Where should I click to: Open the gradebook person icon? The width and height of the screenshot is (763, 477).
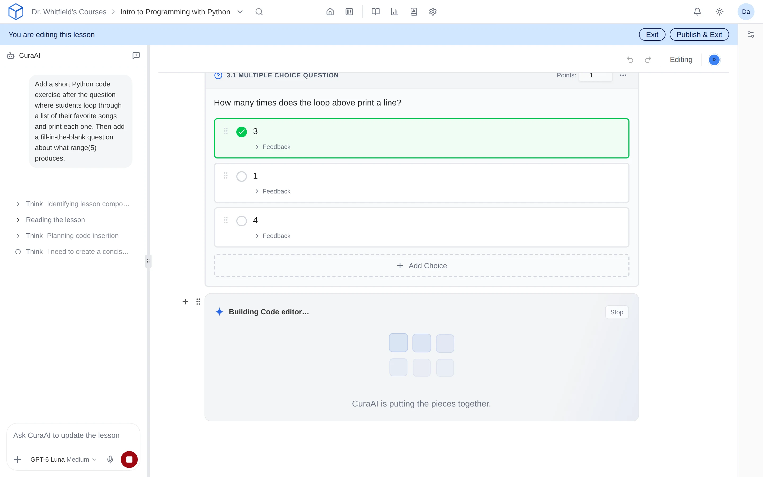414,12
